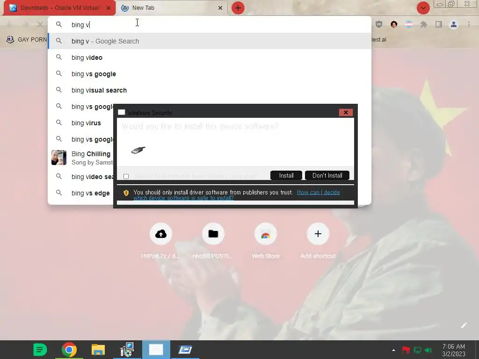Choose the 'bing video' suggestion
Image resolution: width=479 pixels, height=359 pixels.
pos(210,57)
